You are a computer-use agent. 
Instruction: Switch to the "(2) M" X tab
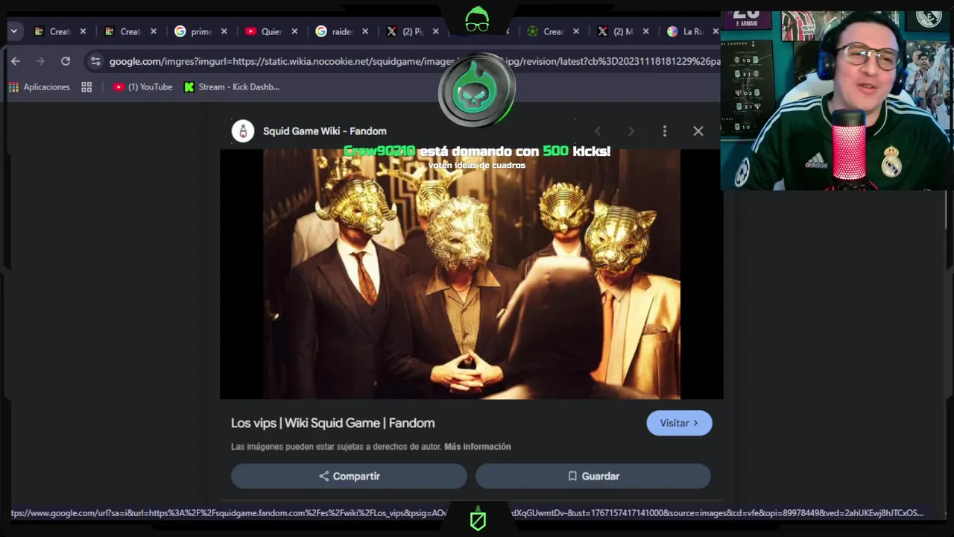click(615, 31)
